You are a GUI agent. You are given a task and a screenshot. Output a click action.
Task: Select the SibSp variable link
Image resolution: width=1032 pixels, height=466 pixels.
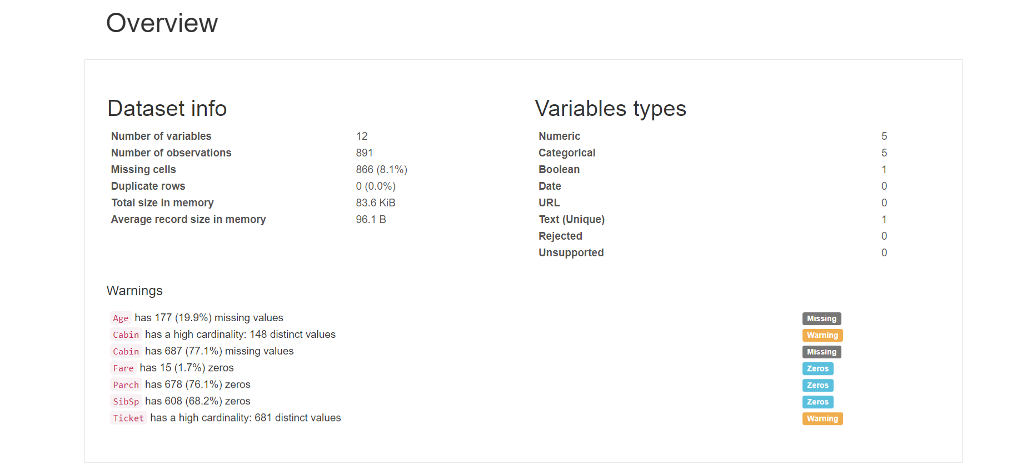(x=126, y=401)
